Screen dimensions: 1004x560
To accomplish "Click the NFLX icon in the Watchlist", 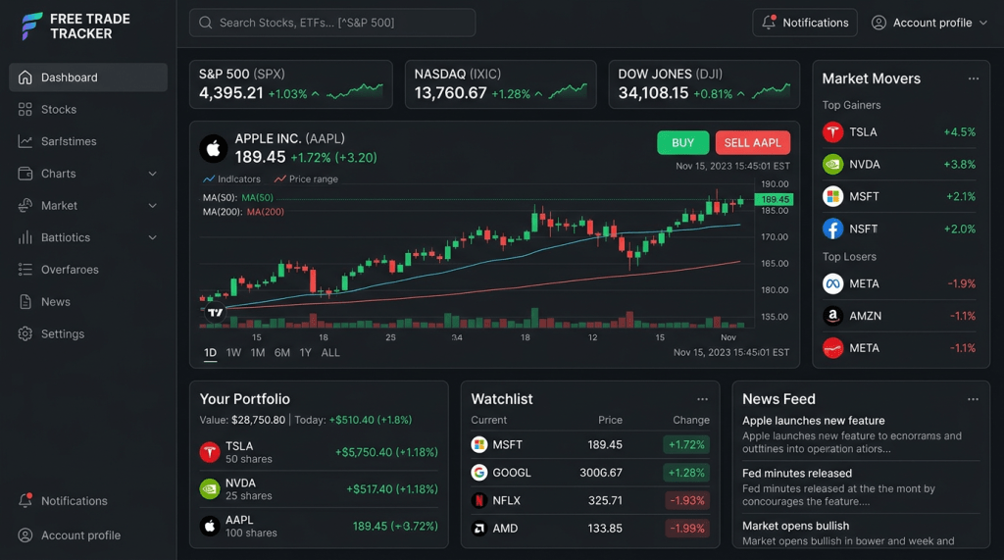I will (478, 500).
